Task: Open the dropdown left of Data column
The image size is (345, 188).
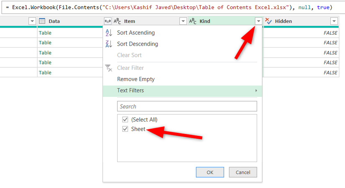Action: coord(32,21)
